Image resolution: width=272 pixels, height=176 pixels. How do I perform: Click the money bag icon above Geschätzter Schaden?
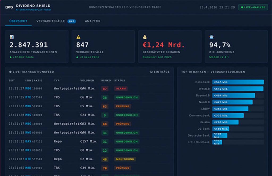tap(145, 37)
